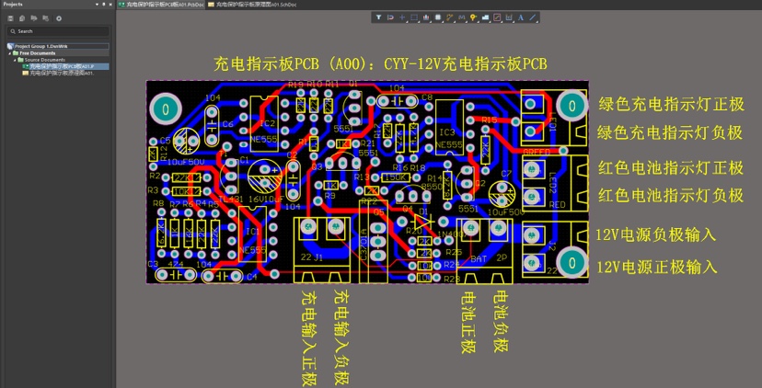Select the Keepout placement tool
This screenshot has height=388, width=762.
click(x=497, y=17)
